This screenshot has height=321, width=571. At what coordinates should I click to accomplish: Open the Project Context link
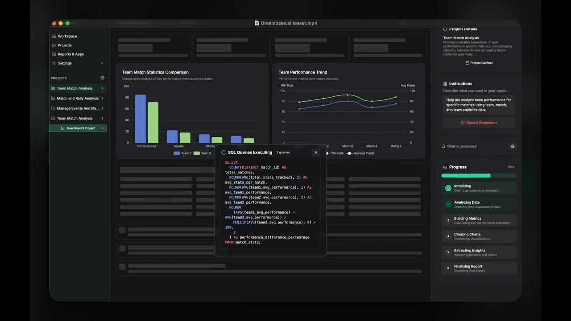(x=479, y=63)
